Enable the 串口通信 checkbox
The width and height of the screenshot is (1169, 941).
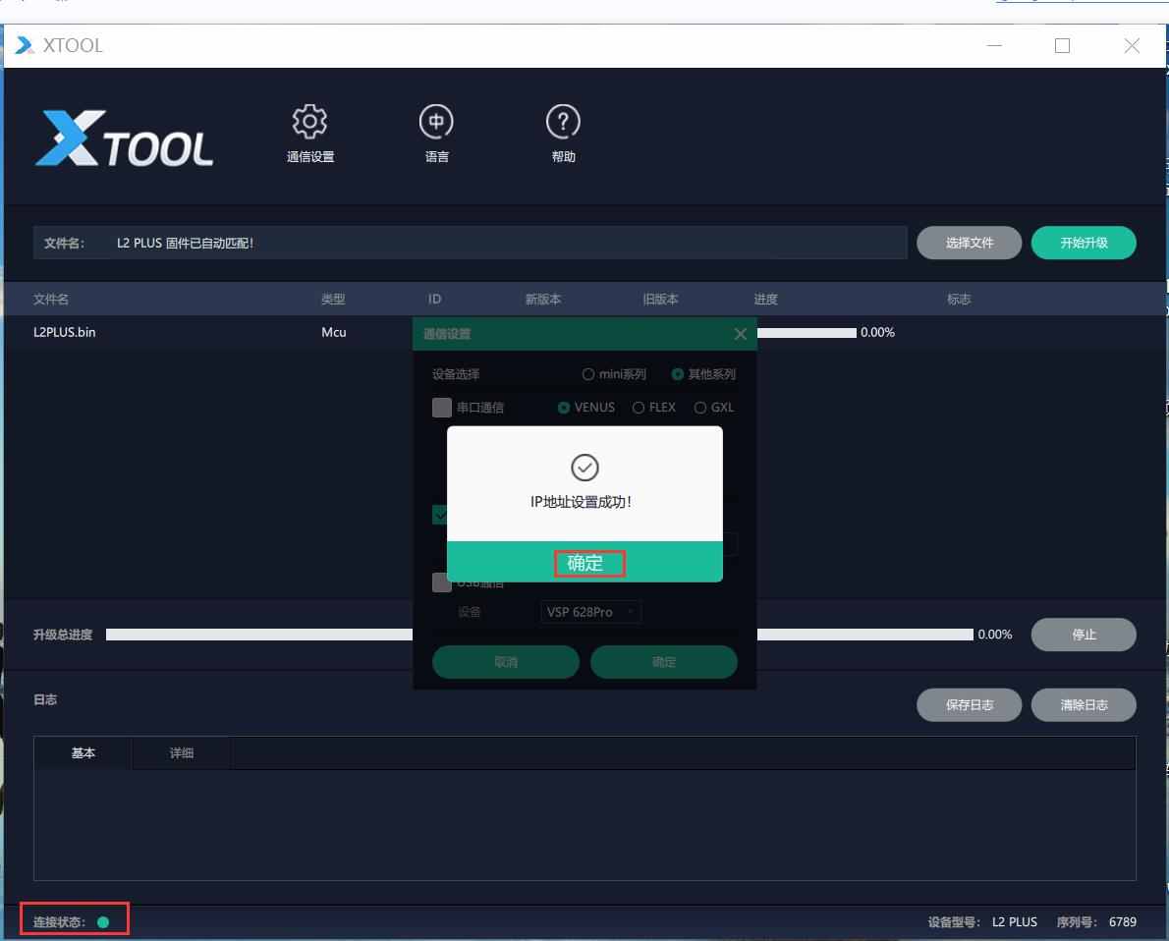(442, 408)
